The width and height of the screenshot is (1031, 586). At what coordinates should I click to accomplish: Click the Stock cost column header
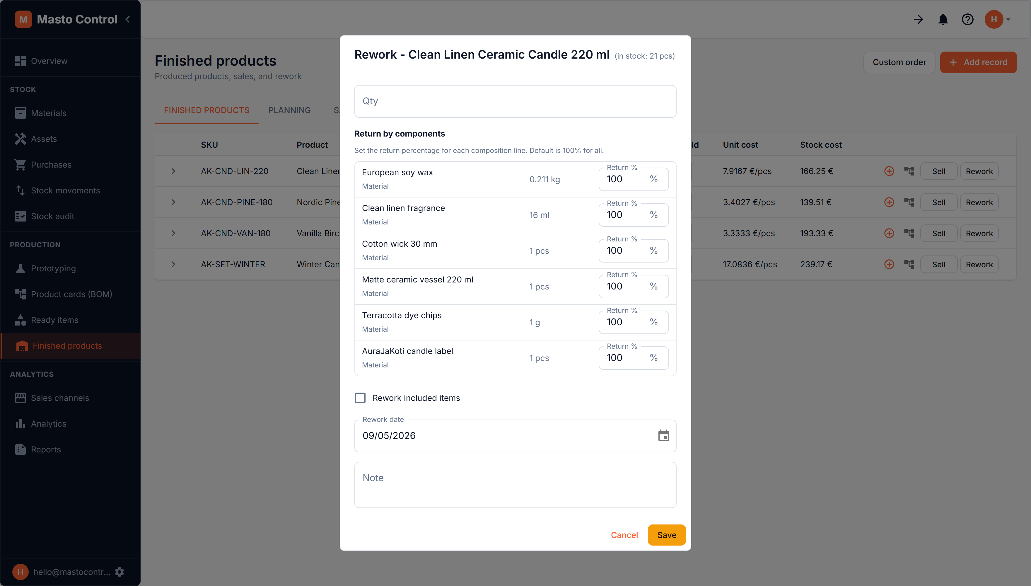click(x=821, y=145)
